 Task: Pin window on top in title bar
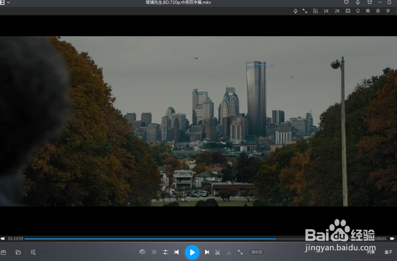[358, 2]
